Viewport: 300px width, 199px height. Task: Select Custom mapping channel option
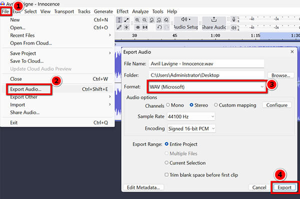tap(235, 105)
